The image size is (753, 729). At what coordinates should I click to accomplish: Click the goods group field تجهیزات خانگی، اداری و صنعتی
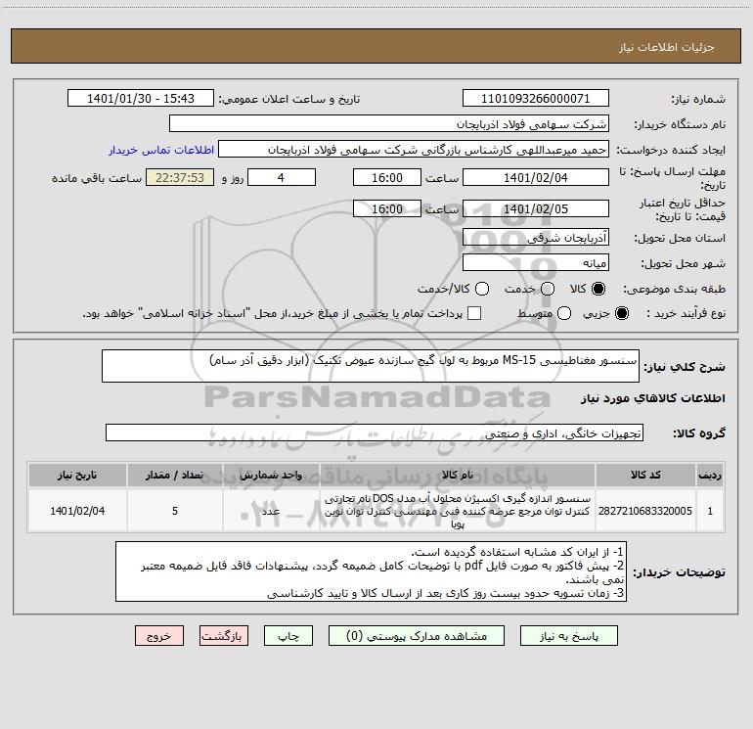click(x=375, y=433)
